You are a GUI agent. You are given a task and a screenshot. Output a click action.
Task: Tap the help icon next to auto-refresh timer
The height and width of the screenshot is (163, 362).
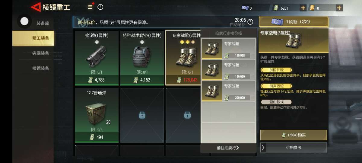(250, 22)
